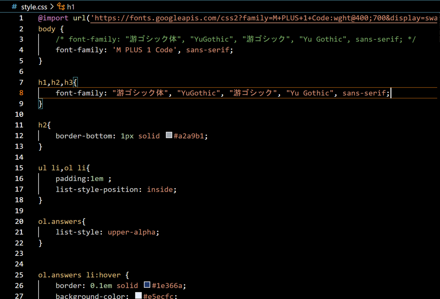Click sans-serif on line 4

208,50
